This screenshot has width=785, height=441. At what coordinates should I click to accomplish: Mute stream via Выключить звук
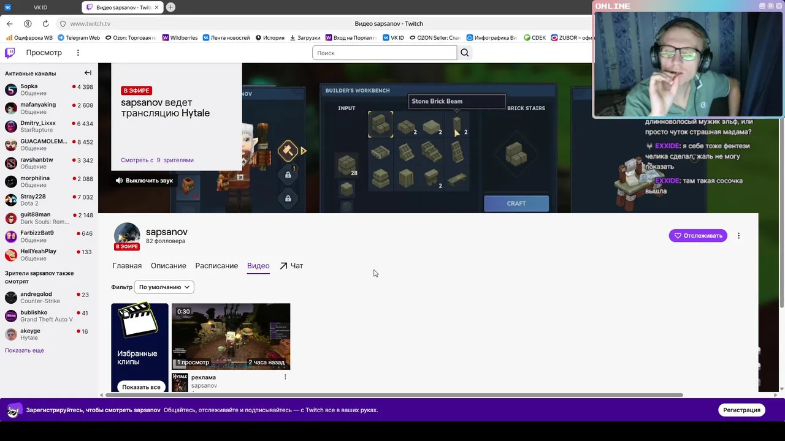tap(145, 181)
